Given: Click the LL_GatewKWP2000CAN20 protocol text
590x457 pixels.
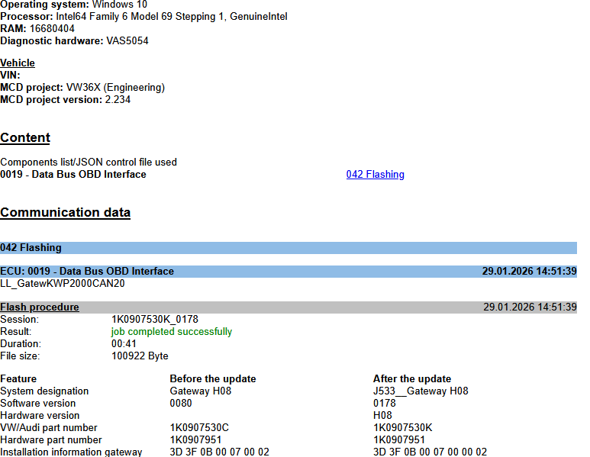Looking at the screenshot, I should tap(63, 283).
